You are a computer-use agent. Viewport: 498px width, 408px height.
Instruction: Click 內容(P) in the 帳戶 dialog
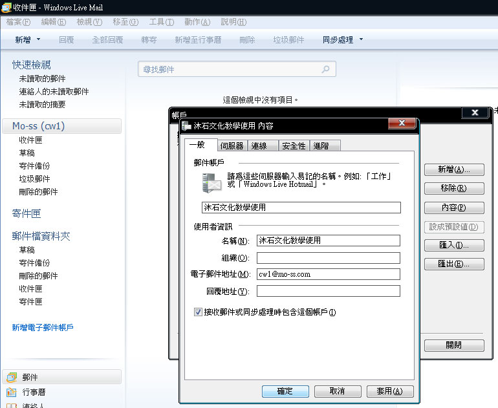(x=454, y=208)
